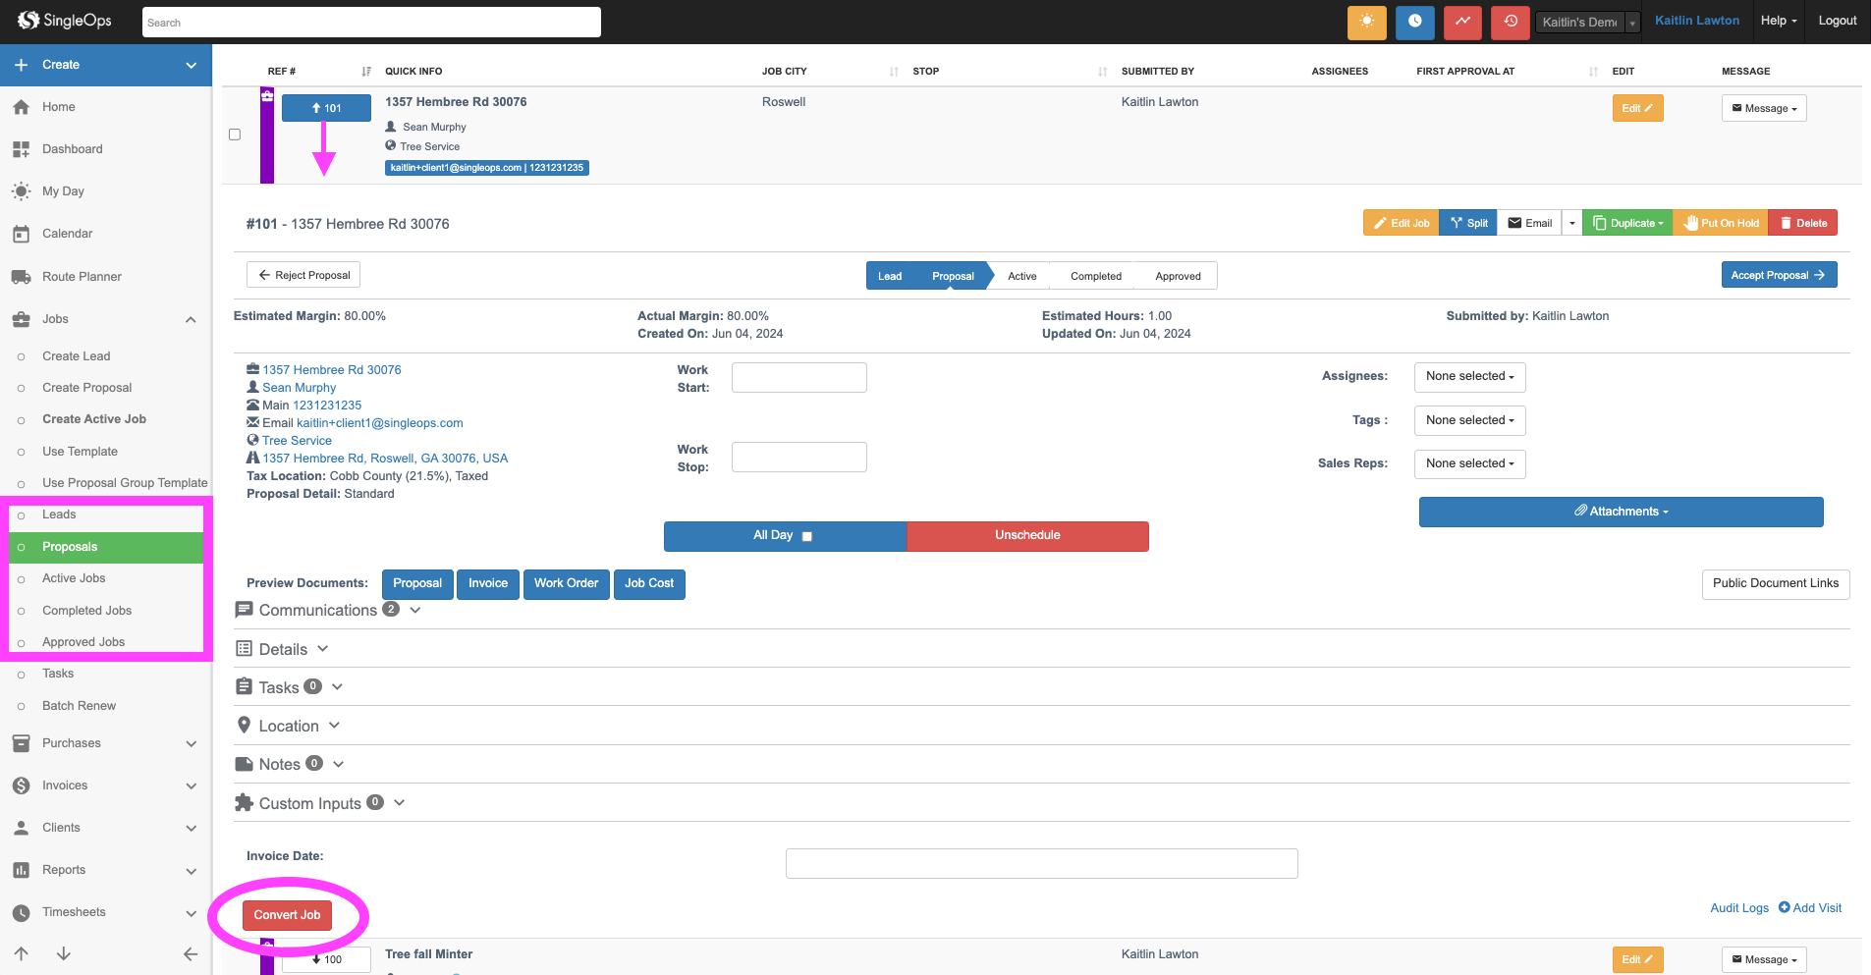Click the sidebar scroll down arrow icon

point(64,953)
